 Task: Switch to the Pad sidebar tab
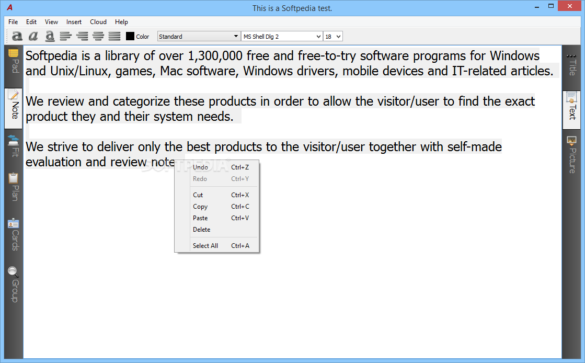point(14,61)
